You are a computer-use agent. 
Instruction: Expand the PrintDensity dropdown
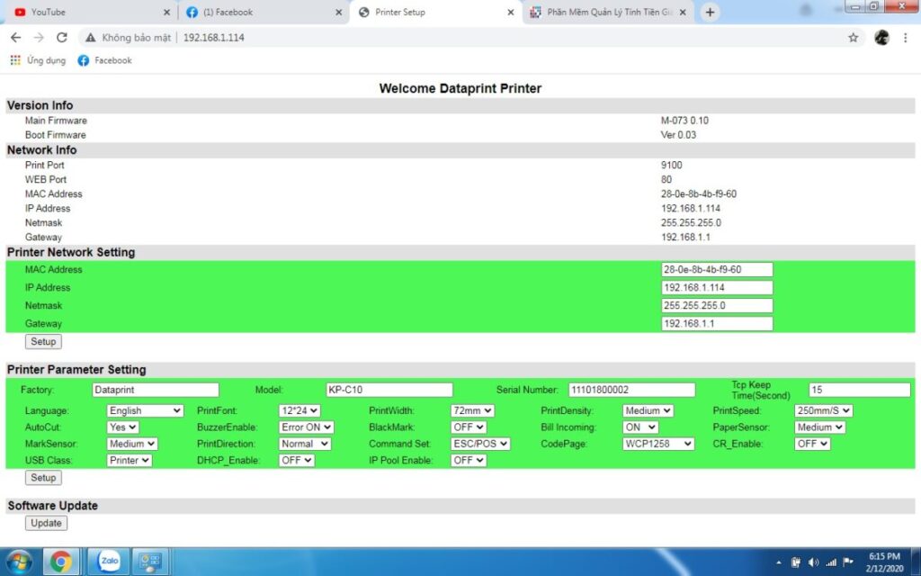648,410
